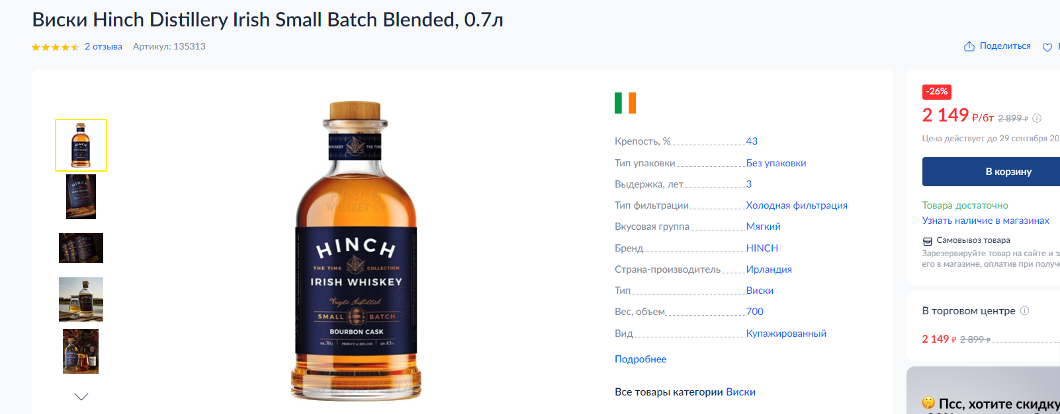Expand thumbnail list with down chevron
1060x414 pixels.
click(81, 397)
